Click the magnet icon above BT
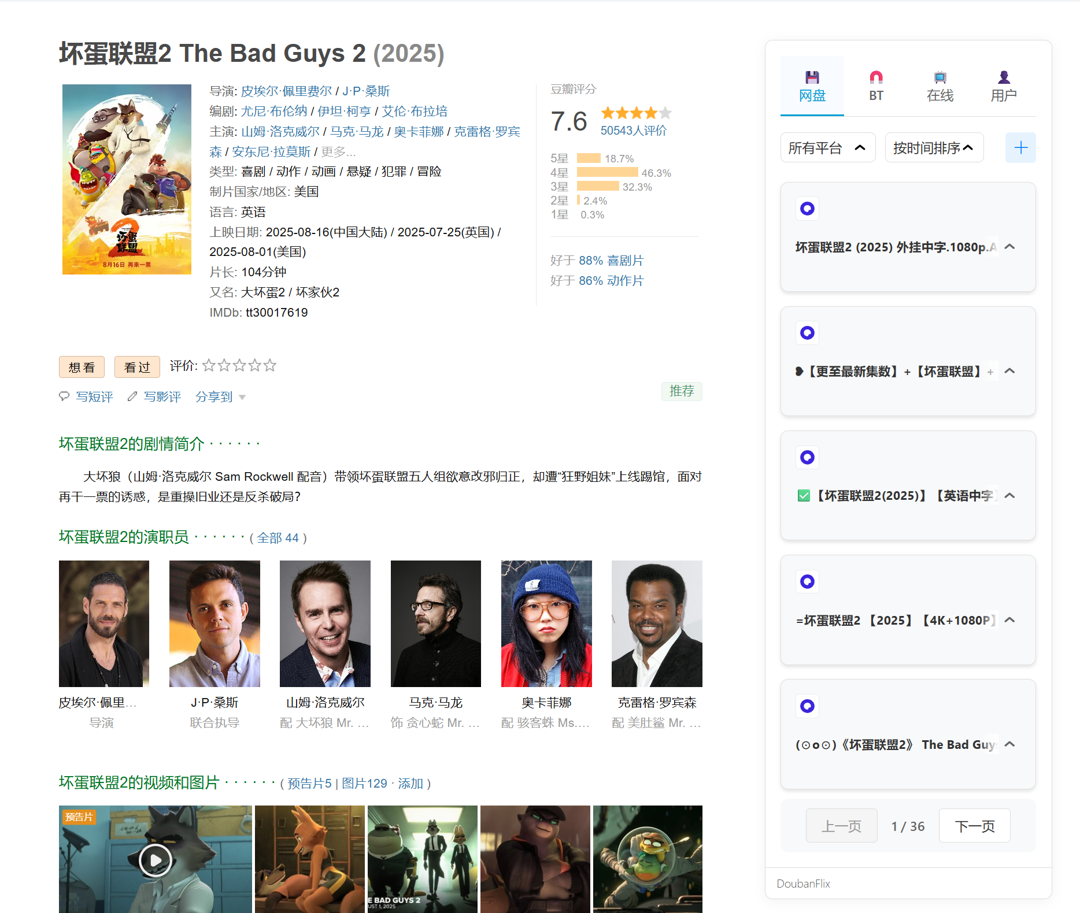Screen dimensions: 1080x913 [876, 77]
